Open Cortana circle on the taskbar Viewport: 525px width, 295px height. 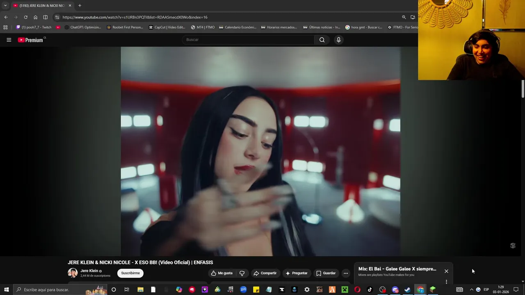click(x=114, y=290)
